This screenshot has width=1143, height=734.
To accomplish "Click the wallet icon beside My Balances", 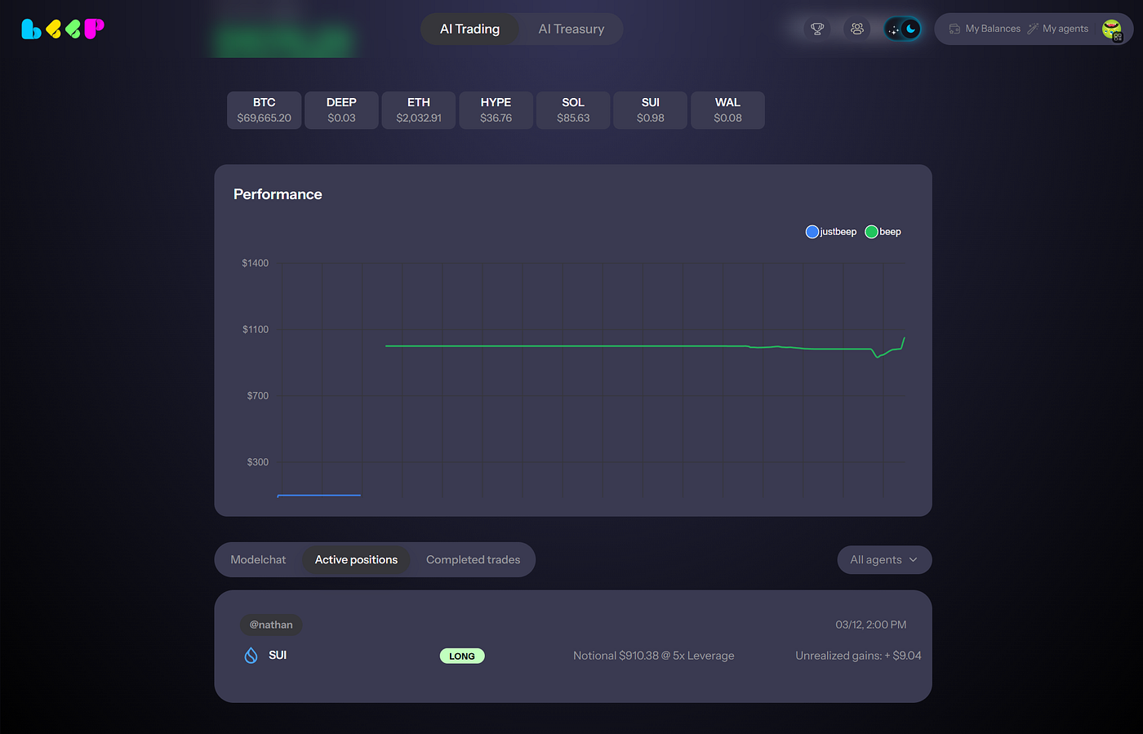I will pyautogui.click(x=954, y=29).
